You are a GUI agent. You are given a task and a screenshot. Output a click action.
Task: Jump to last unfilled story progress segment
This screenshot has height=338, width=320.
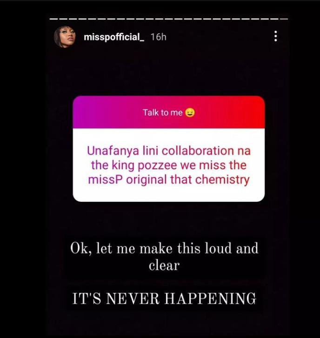click(x=284, y=19)
